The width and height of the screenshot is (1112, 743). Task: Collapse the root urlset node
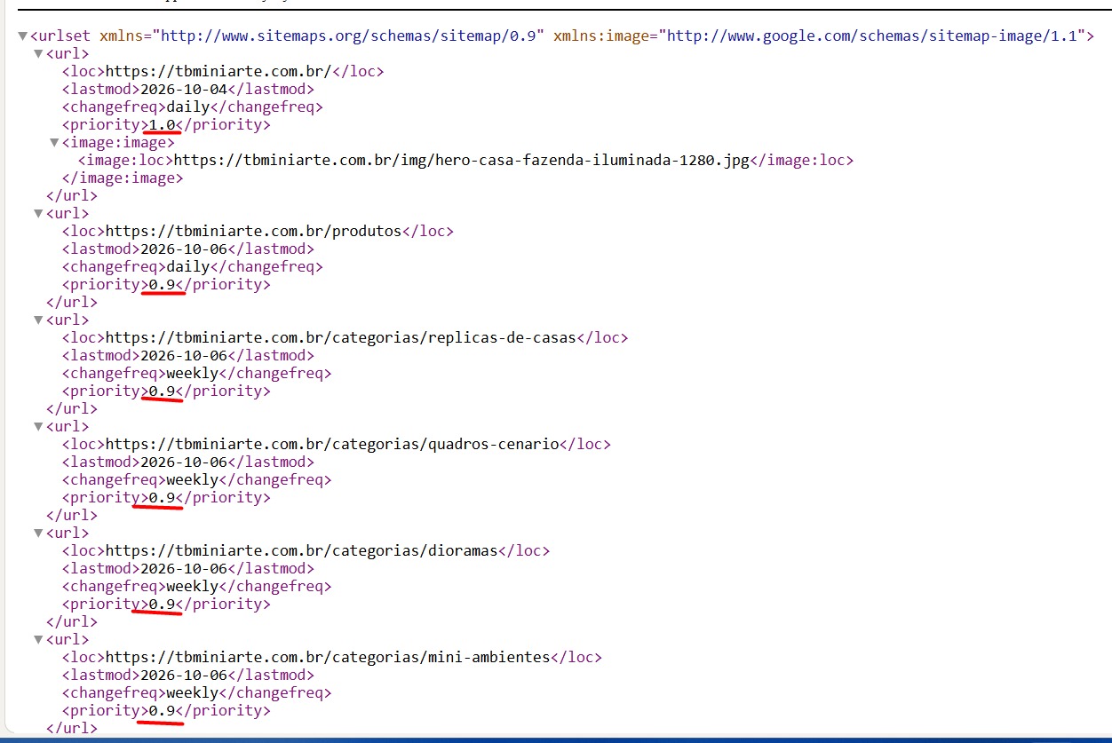coord(22,36)
